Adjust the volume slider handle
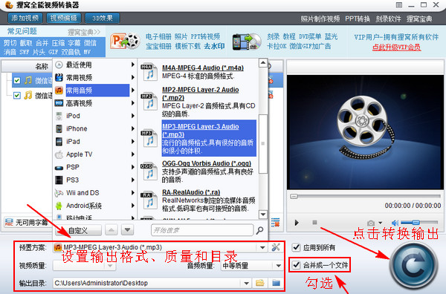Viewport: 446px width, 294px height. tap(416, 223)
